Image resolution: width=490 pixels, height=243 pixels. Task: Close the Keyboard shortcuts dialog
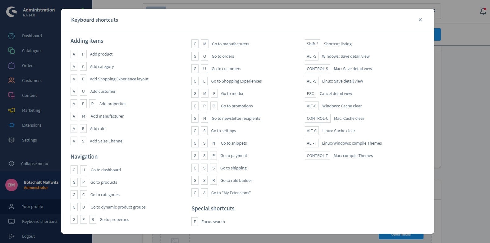pos(420,20)
